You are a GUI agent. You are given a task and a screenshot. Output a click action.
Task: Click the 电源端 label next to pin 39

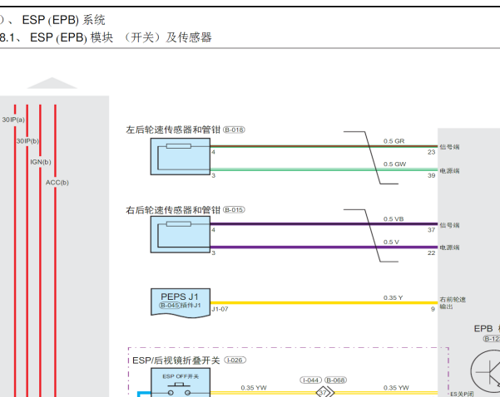click(449, 171)
